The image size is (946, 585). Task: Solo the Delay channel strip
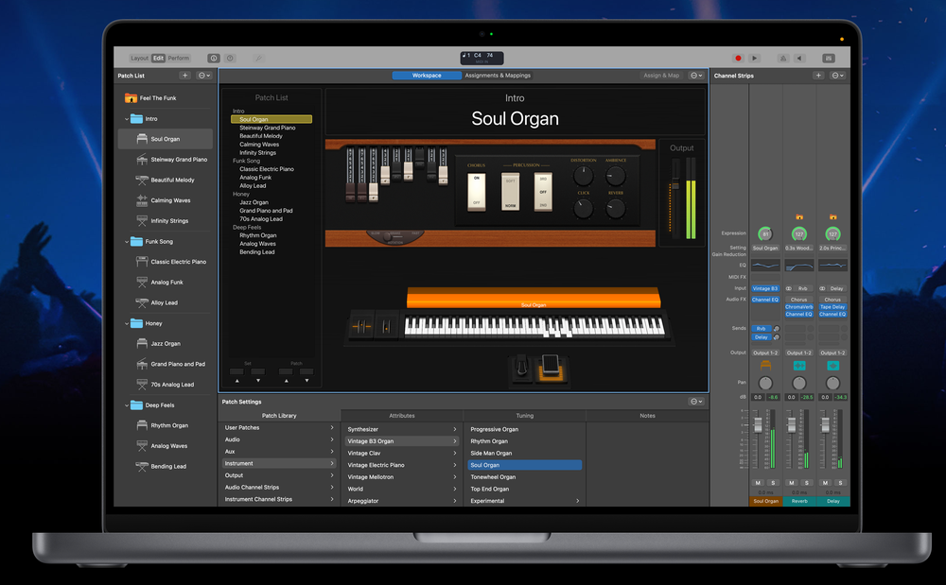click(840, 483)
